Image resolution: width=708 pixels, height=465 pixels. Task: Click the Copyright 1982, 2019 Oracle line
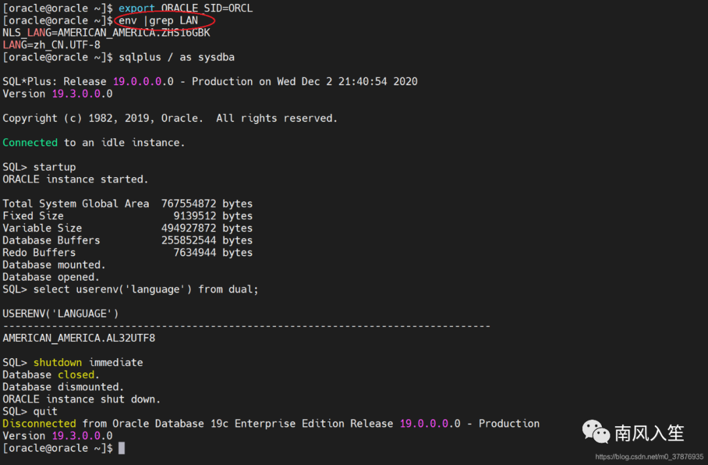tap(170, 119)
